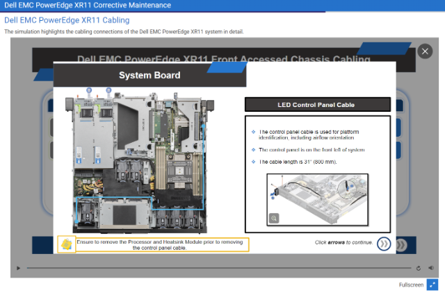This screenshot has width=445, height=295.
Task: Click Dell EMC PowerEdge XR11 Corrective Maintenance title
Action: click(88, 5)
